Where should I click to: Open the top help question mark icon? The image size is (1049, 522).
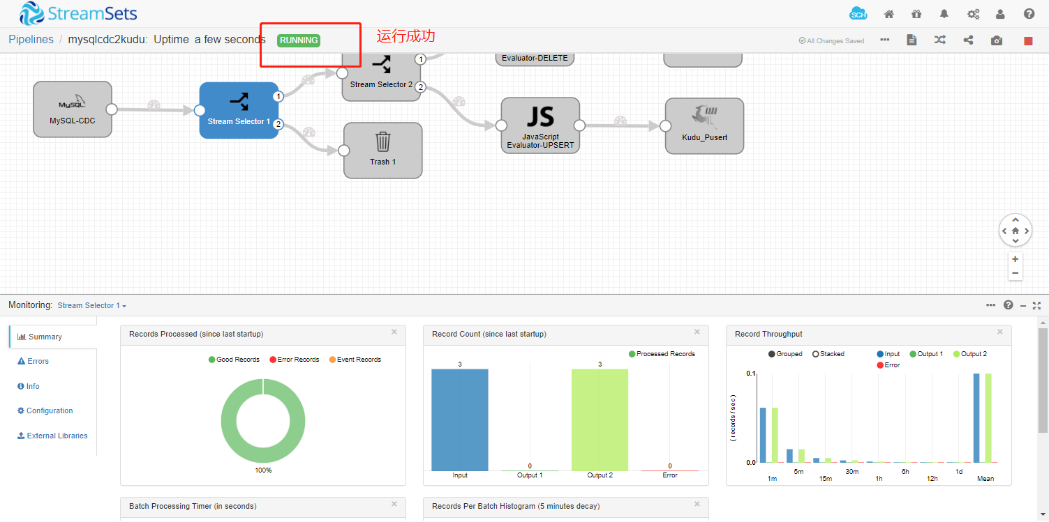[1029, 14]
